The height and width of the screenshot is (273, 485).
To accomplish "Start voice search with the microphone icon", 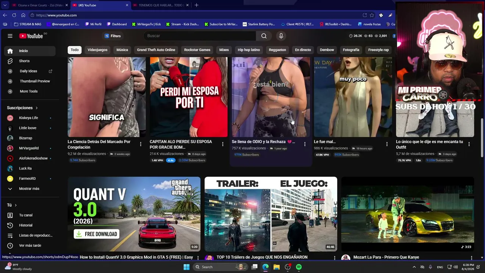I will coord(281,36).
